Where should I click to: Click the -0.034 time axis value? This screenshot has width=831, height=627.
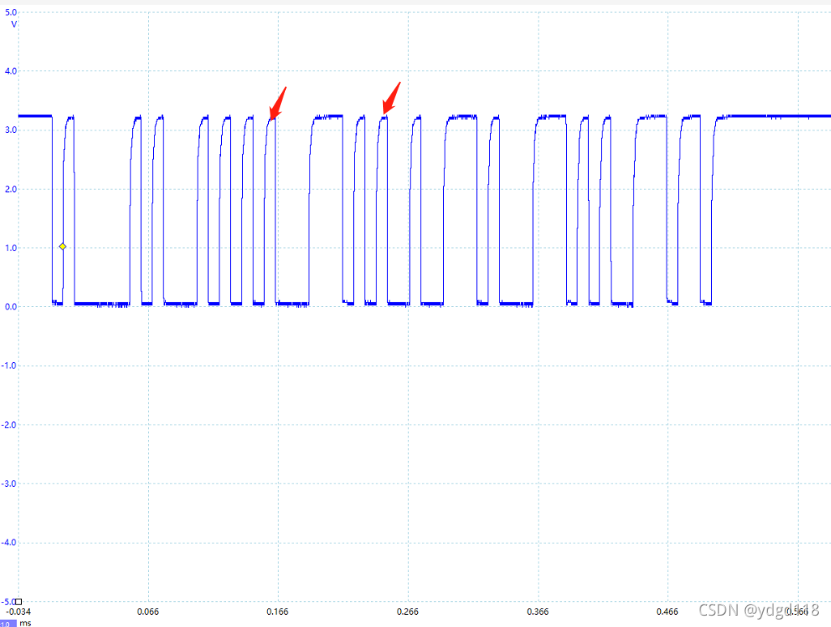pos(19,612)
